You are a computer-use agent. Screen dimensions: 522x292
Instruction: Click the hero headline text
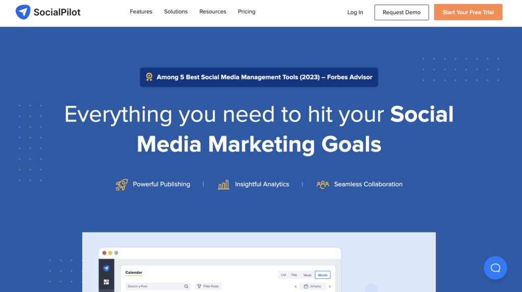point(259,129)
